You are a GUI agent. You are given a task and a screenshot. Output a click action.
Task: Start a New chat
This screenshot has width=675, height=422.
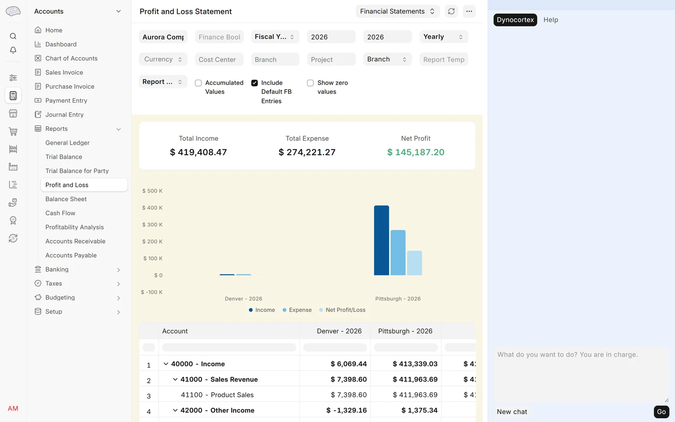(x=512, y=412)
